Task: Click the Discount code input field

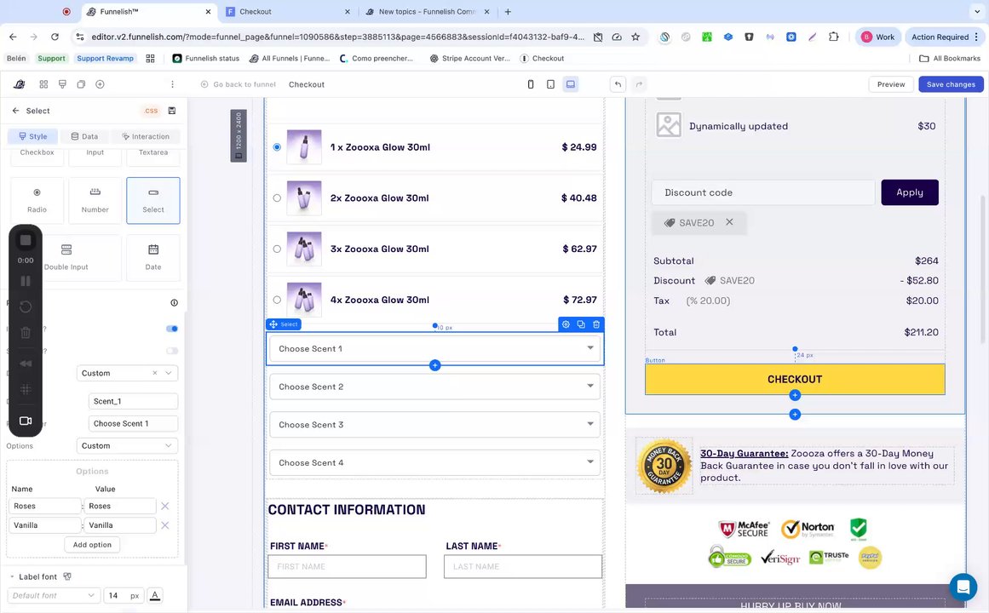Action: (x=763, y=192)
